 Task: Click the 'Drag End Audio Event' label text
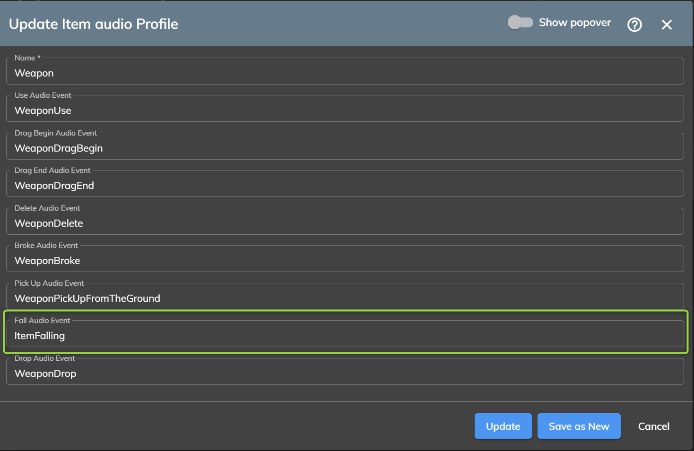pyautogui.click(x=52, y=170)
